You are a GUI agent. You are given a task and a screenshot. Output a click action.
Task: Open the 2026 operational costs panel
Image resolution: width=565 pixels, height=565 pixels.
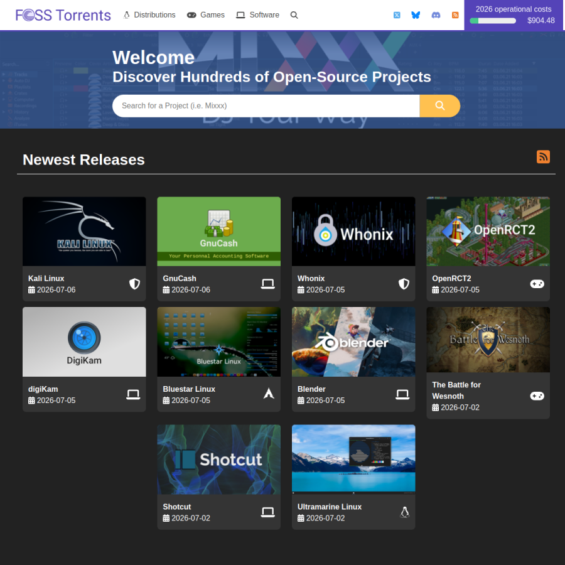(x=513, y=15)
